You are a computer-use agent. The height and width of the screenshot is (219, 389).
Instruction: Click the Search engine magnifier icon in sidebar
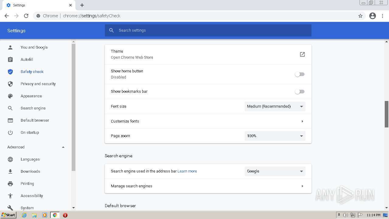pos(10,108)
